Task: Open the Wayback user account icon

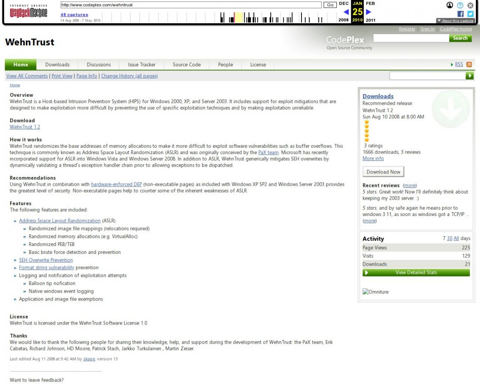Action: tap(450, 5)
